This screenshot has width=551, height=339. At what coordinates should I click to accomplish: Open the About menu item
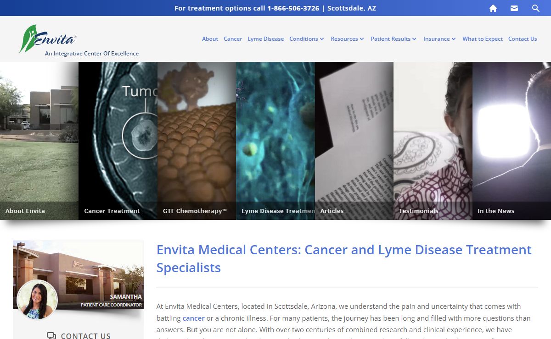tap(210, 39)
